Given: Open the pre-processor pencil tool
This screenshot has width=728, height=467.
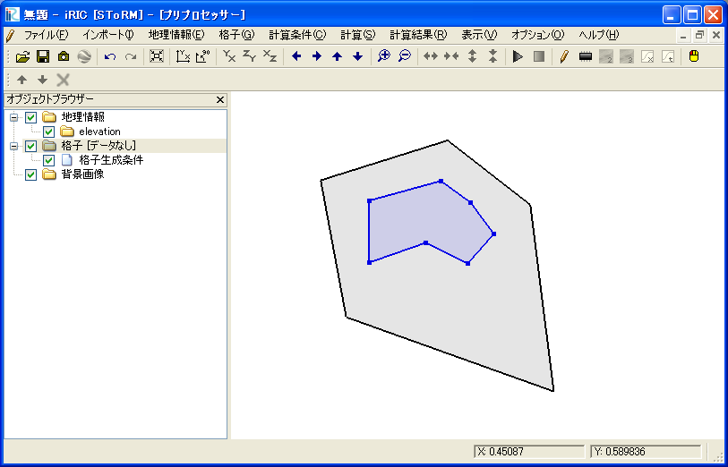Looking at the screenshot, I should (564, 56).
